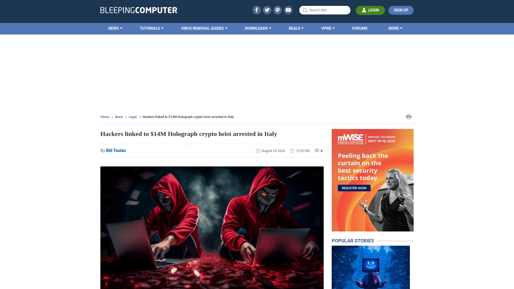Click the calendar date icon near August 19
The image size is (514, 289).
tap(258, 151)
